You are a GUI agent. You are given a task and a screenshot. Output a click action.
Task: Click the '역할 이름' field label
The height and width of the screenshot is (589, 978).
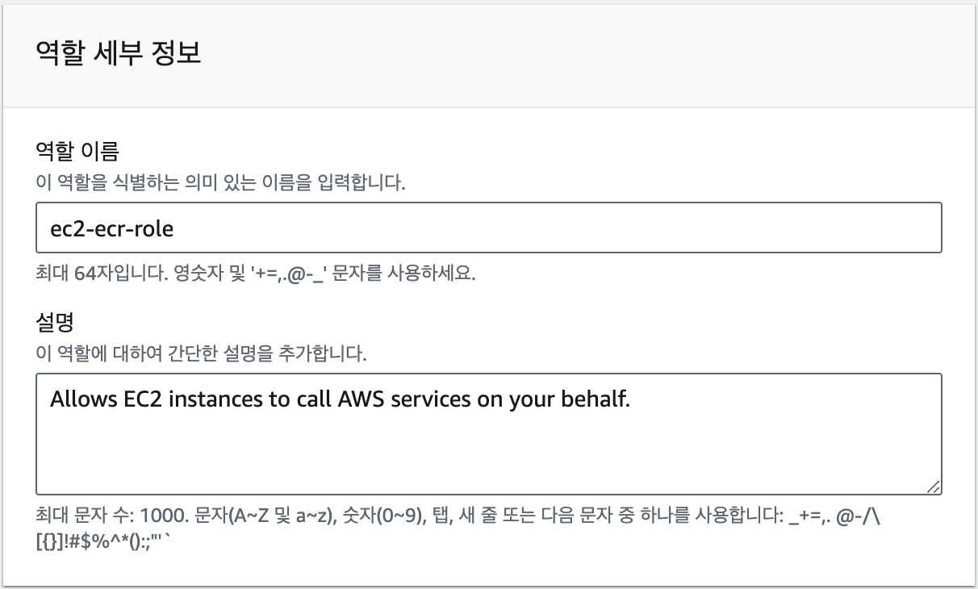77,150
